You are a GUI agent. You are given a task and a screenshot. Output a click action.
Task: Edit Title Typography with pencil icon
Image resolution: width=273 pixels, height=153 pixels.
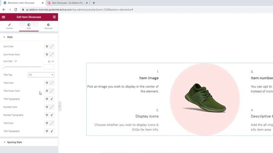pyautogui.click(x=52, y=99)
